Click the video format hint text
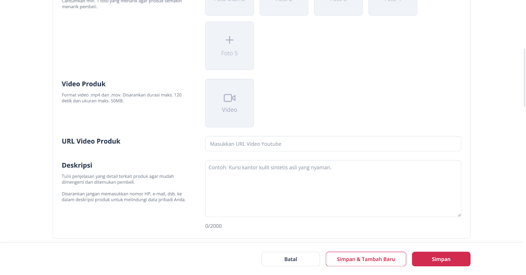The image size is (526, 275). [121, 98]
